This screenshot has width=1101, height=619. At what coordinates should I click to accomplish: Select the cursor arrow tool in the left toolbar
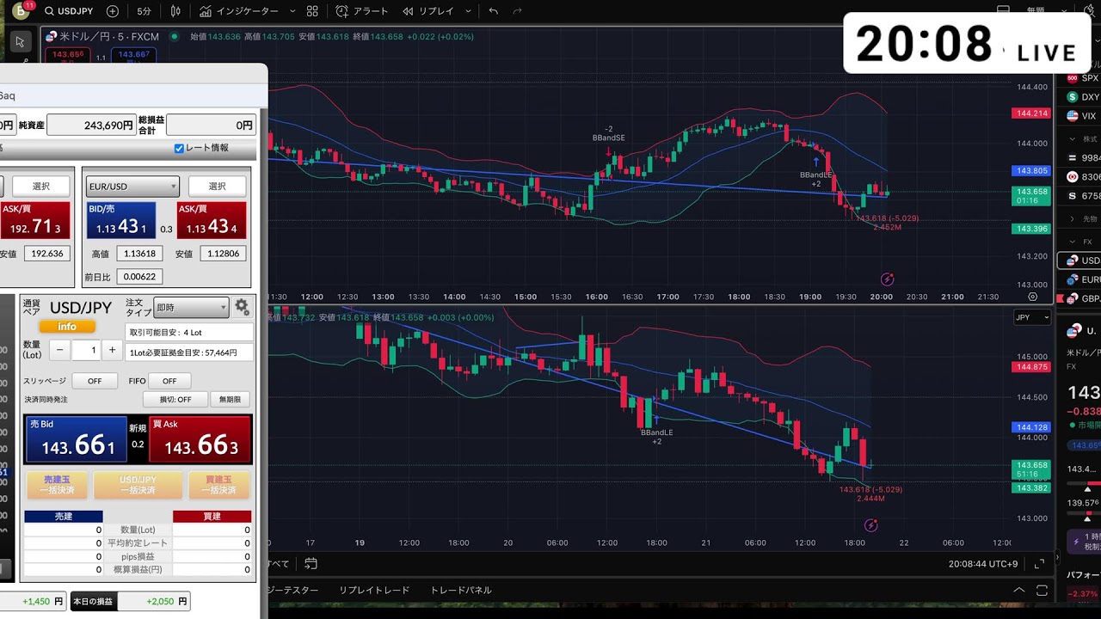20,41
